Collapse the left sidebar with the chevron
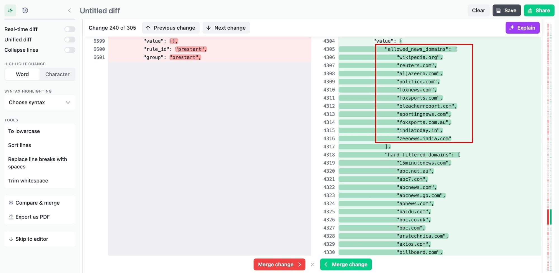 coord(69,10)
